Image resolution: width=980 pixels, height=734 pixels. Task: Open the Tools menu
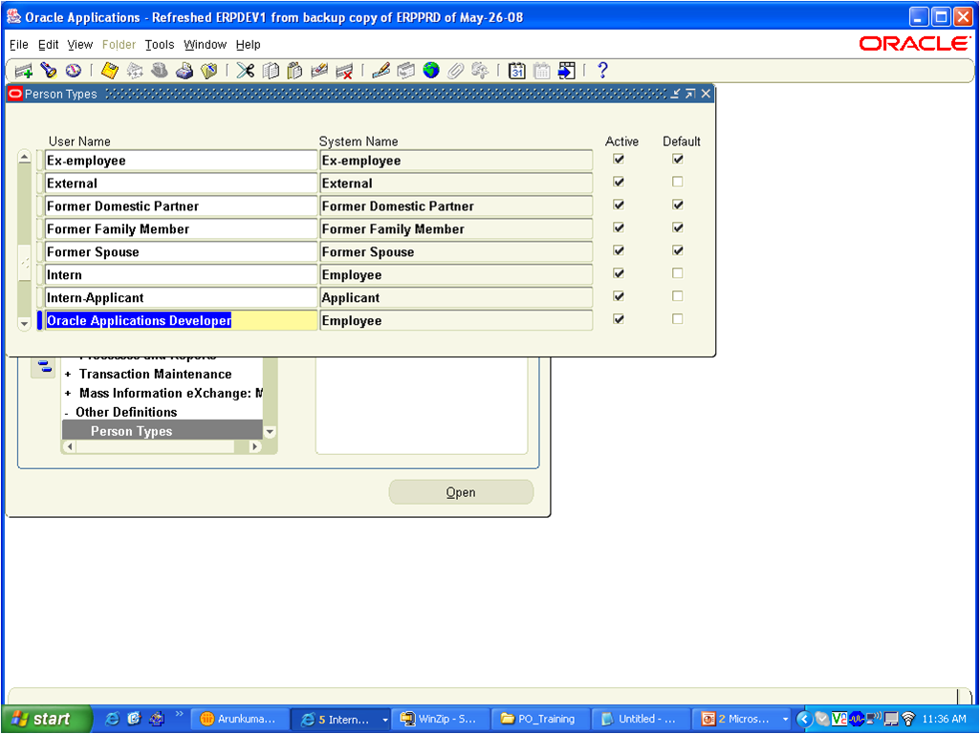tap(159, 44)
